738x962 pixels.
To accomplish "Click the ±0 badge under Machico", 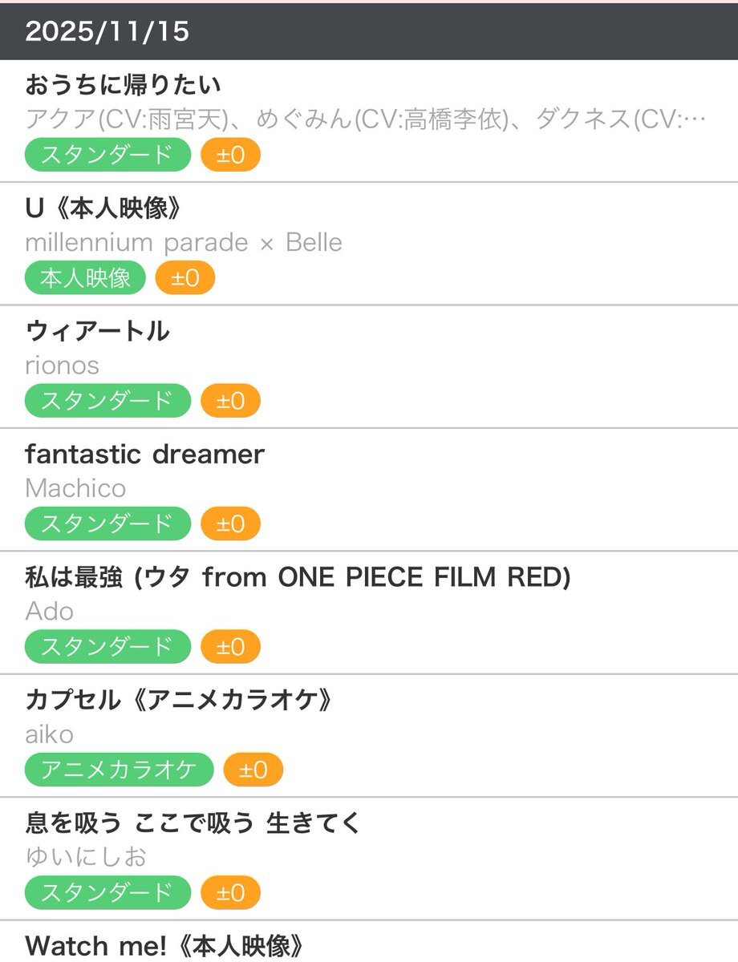I will tap(230, 524).
